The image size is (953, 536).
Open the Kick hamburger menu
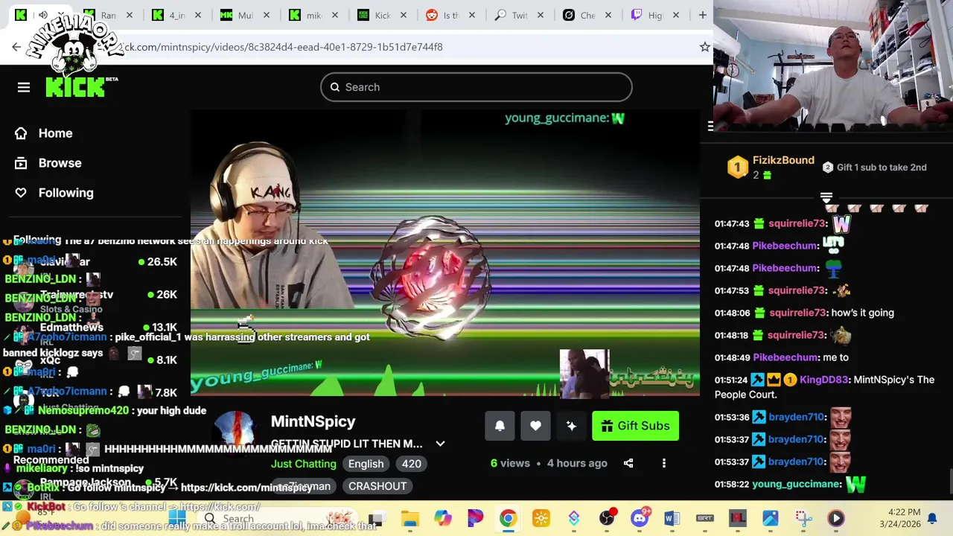pyautogui.click(x=24, y=88)
